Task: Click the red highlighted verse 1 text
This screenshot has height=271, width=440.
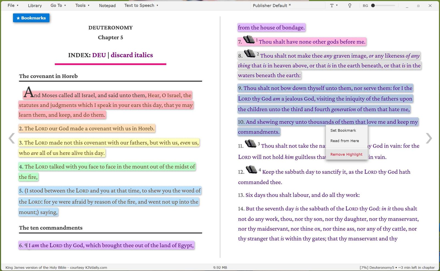Action: coord(106,105)
